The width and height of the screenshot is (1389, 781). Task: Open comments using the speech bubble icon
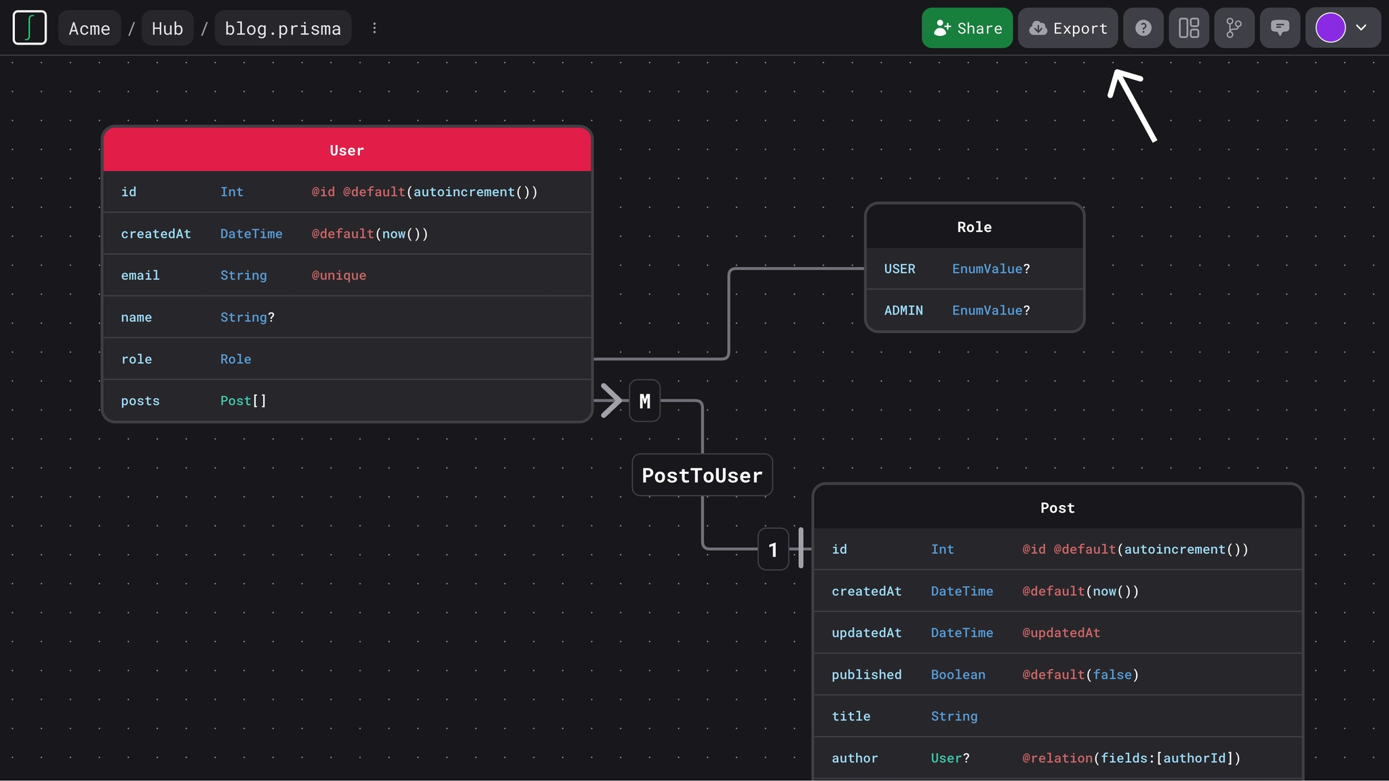(1280, 28)
